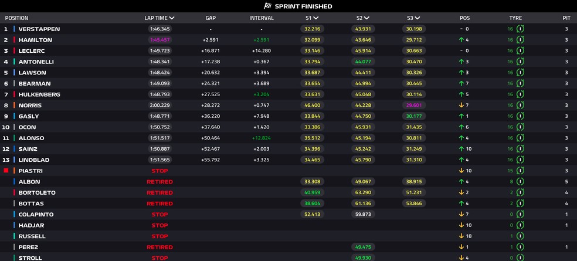Click Antonelli's green S2 time 44.077
Screen dimensions: 577x261
click(x=363, y=62)
